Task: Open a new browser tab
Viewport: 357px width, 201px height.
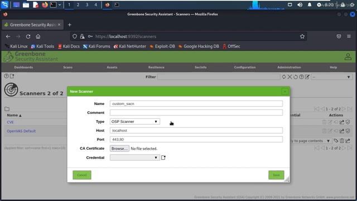Action: [70, 25]
